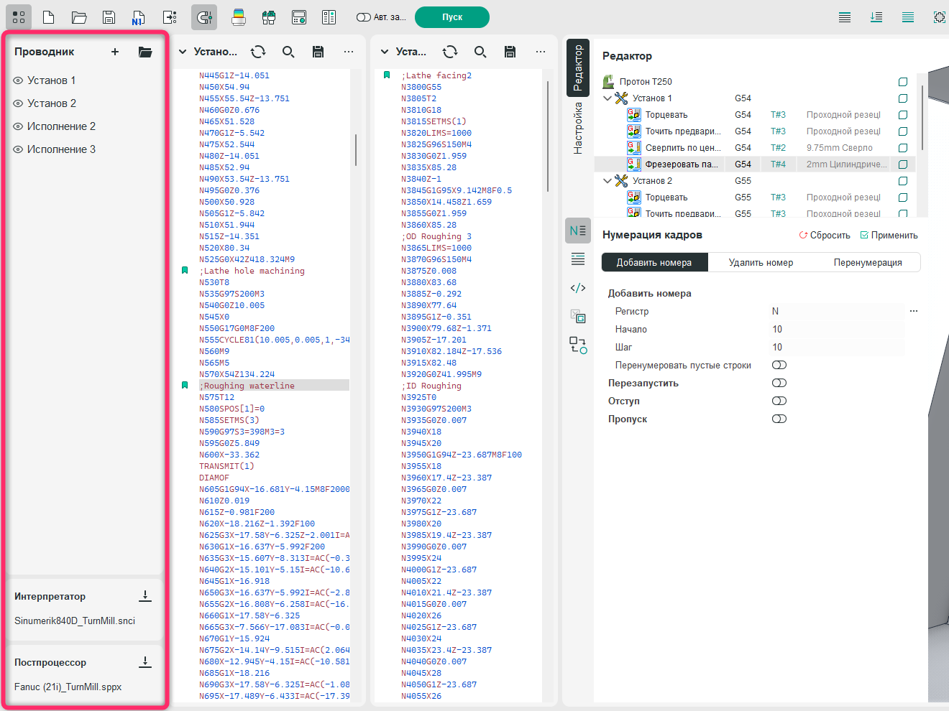Image resolution: width=949 pixels, height=711 pixels.
Task: Click Применить to apply numbering
Action: pos(889,236)
